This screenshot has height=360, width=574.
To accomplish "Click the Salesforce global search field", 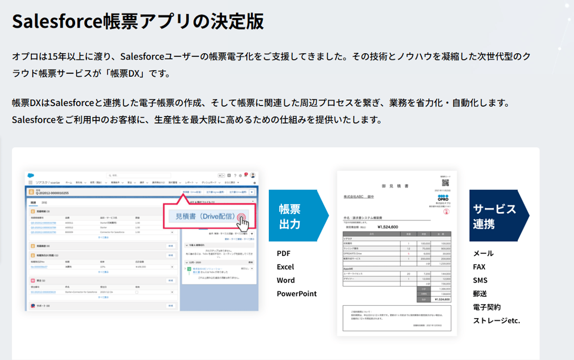I will pyautogui.click(x=138, y=176).
